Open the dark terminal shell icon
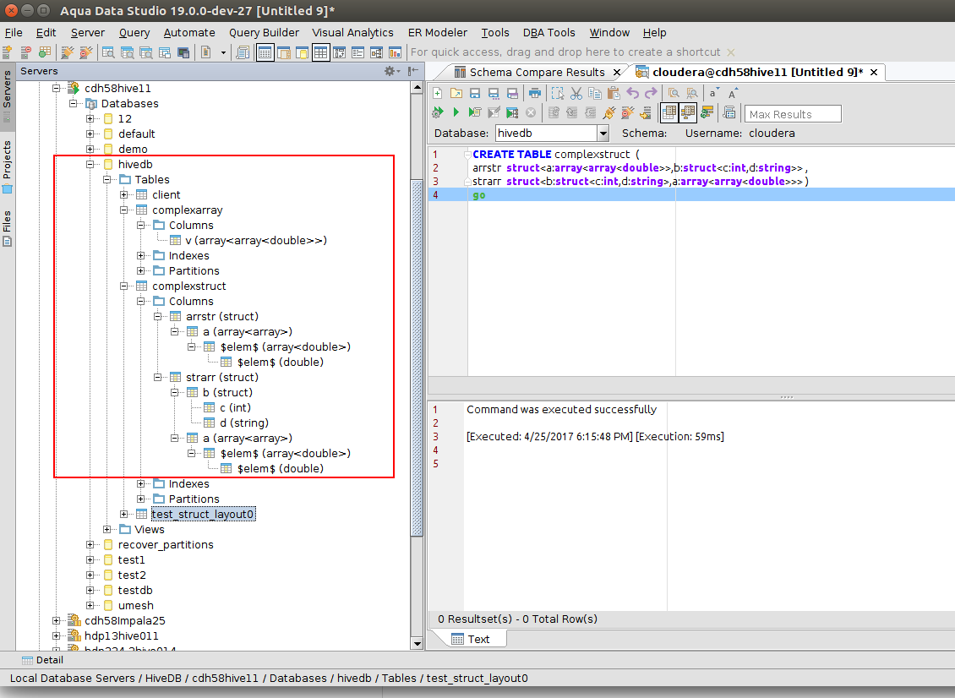Screen dimensions: 955x698 (183, 52)
